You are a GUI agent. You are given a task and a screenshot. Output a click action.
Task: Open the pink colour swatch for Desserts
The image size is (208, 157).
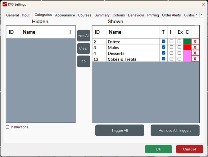(x=187, y=53)
